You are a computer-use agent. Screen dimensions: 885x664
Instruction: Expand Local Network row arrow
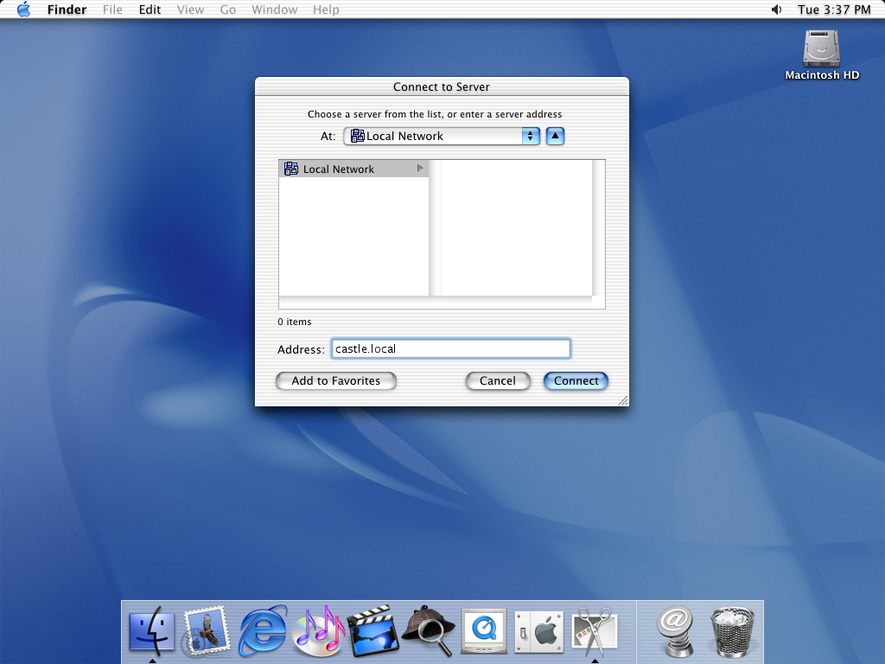(421, 169)
